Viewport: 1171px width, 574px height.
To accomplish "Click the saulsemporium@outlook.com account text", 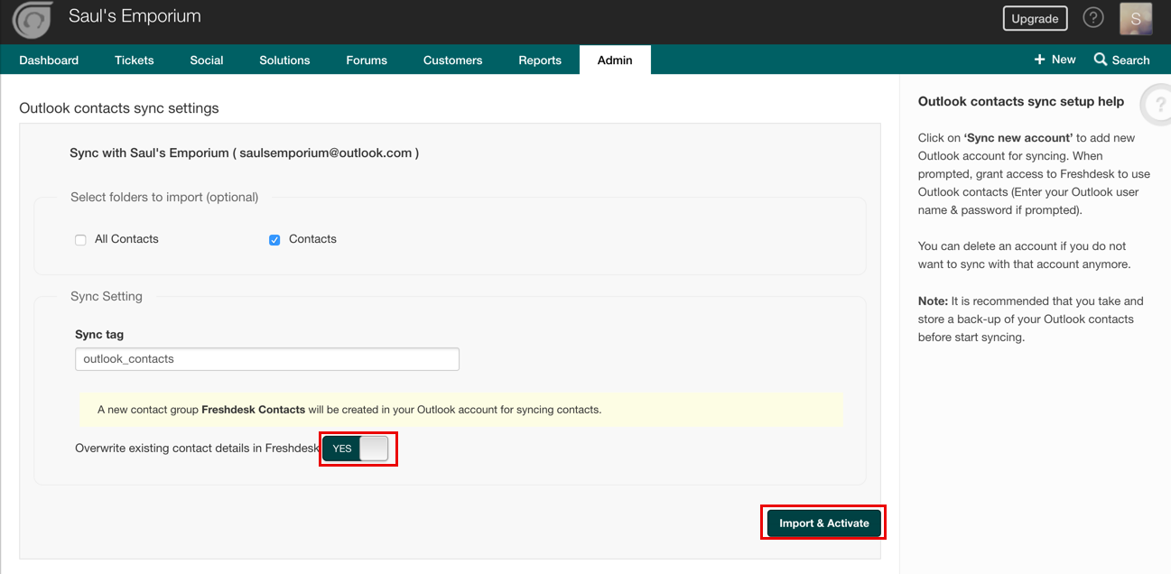I will tap(326, 153).
